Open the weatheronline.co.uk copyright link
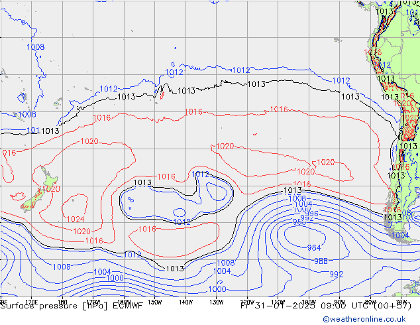The image size is (420, 325). 364,319
